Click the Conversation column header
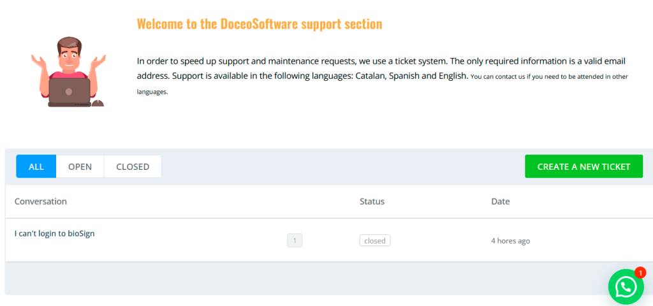 point(40,202)
